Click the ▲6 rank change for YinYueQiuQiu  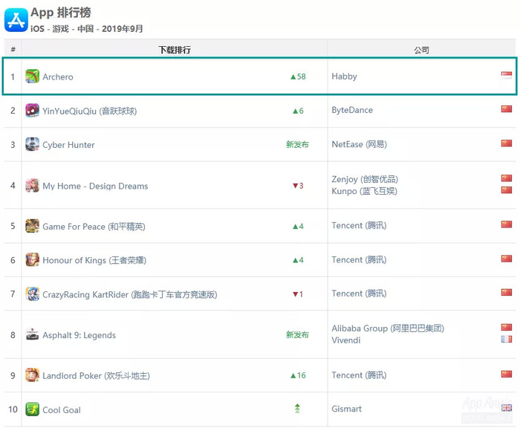coord(298,111)
